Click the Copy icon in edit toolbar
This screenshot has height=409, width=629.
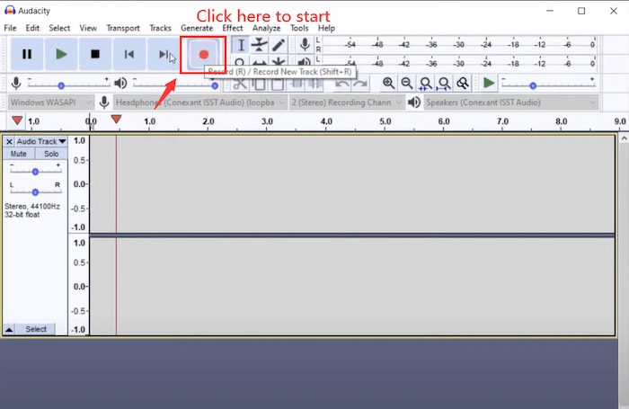260,84
